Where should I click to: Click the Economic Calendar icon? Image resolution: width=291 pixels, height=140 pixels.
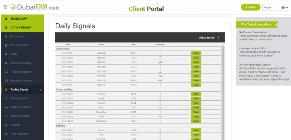[6, 81]
